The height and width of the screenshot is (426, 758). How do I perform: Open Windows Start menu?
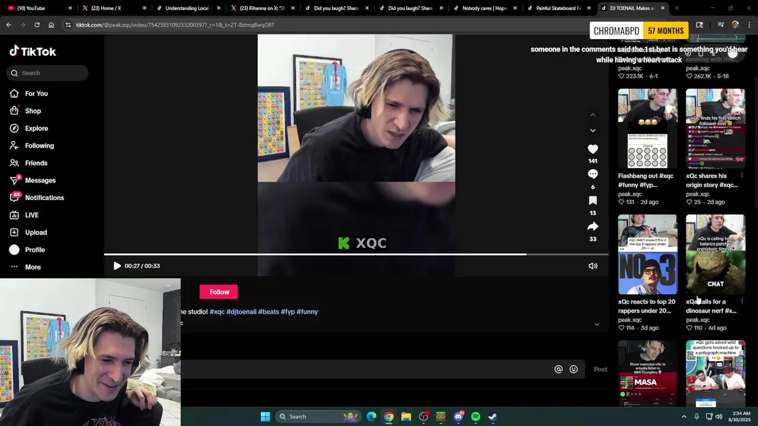click(x=265, y=417)
